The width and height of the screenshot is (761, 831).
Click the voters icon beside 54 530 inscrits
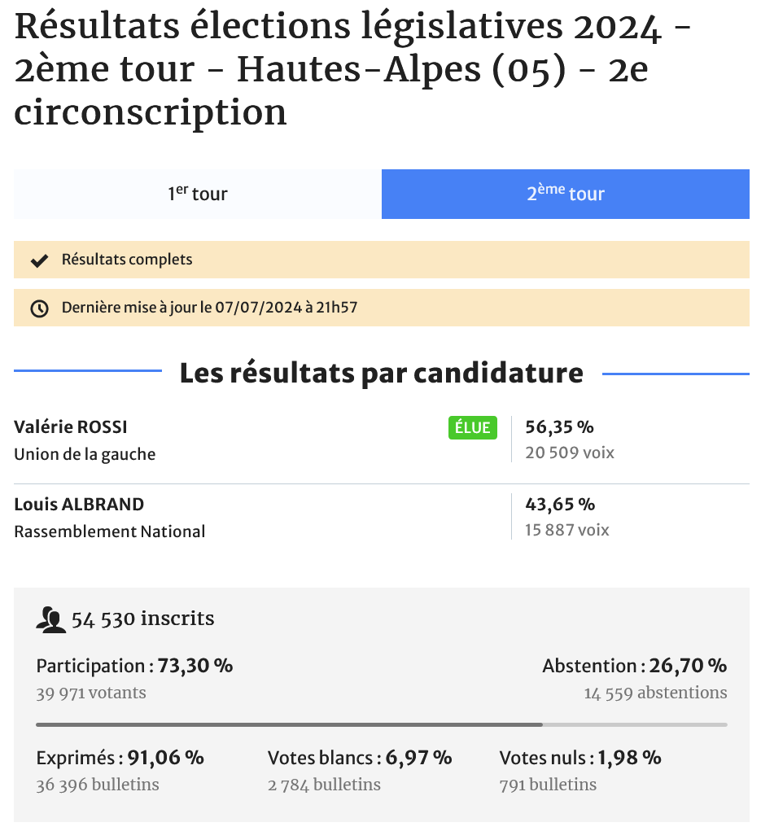tap(50, 620)
